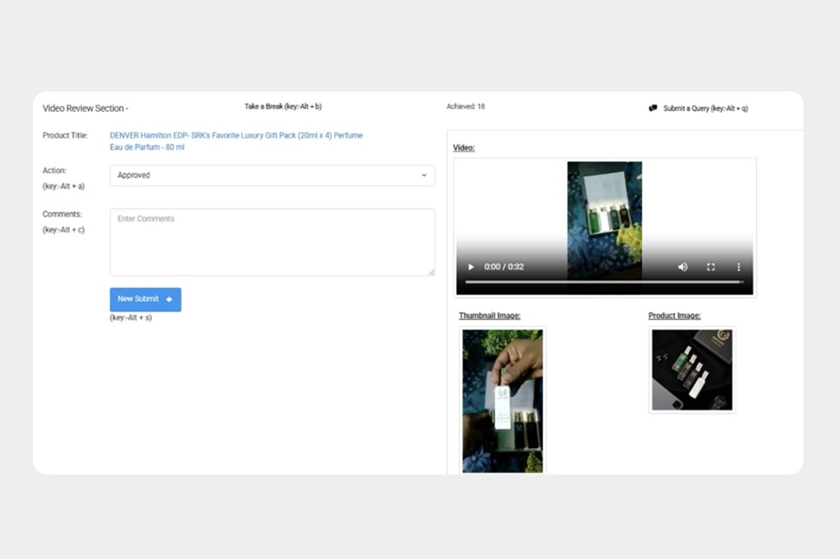This screenshot has height=559, width=840.
Task: Open the video more options menu
Action: point(739,267)
